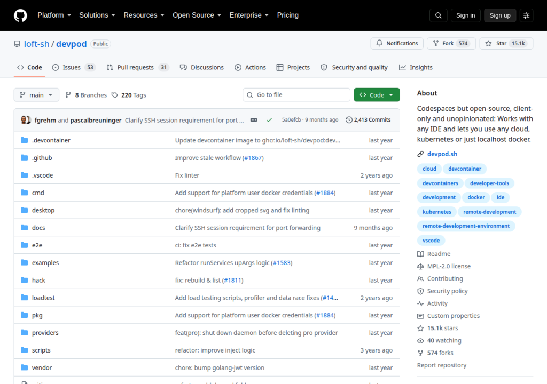Click the Custom properties icon
The height and width of the screenshot is (384, 547).
coord(420,316)
